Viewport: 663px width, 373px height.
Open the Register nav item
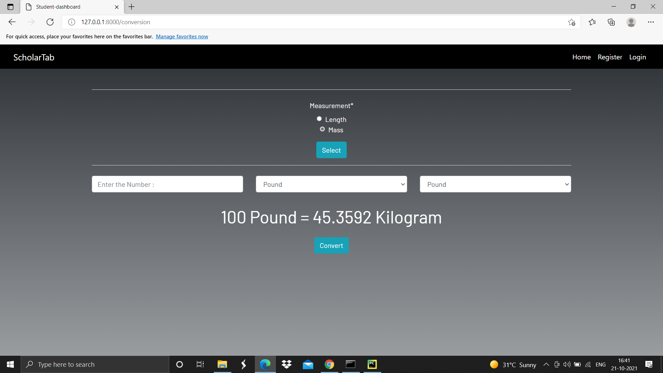pos(610,57)
